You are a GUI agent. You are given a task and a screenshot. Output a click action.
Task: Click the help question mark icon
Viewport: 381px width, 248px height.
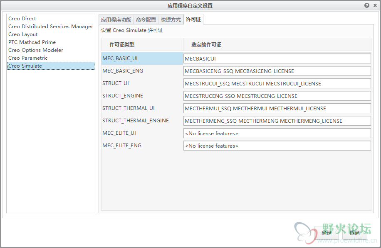367,5
